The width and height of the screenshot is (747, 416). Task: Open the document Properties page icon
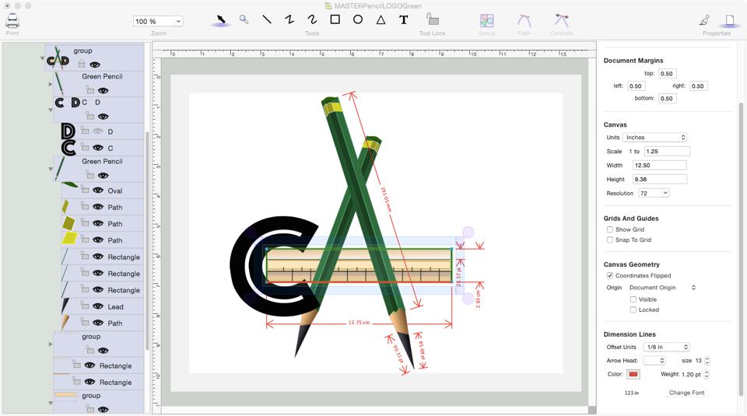(729, 20)
